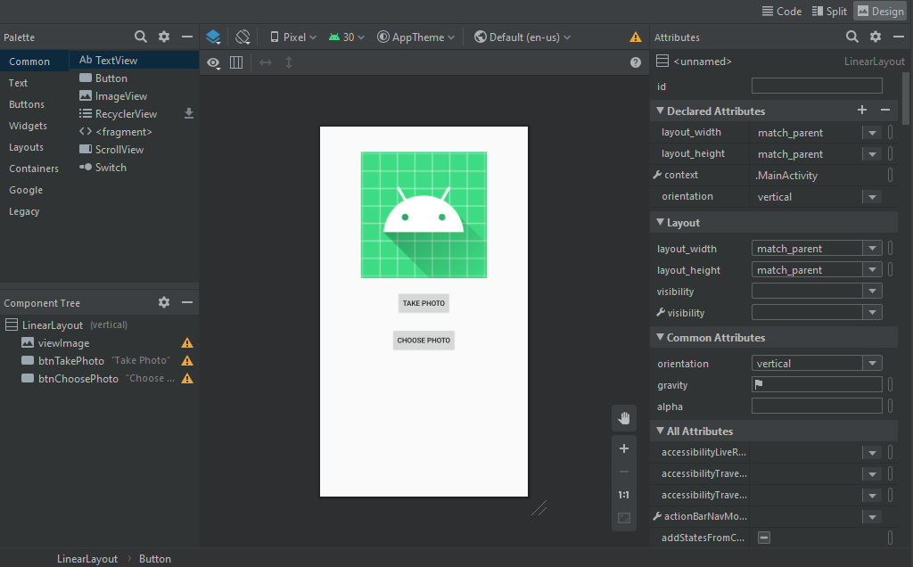Click the help question mark icon
This screenshot has height=567, width=913.
635,63
